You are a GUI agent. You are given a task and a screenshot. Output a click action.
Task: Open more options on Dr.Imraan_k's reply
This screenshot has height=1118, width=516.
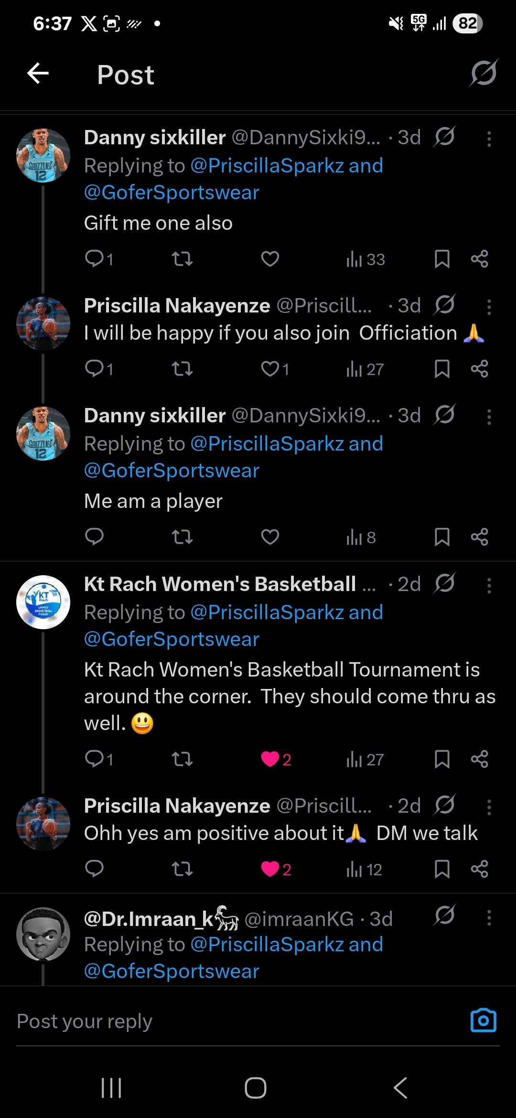[x=489, y=917]
